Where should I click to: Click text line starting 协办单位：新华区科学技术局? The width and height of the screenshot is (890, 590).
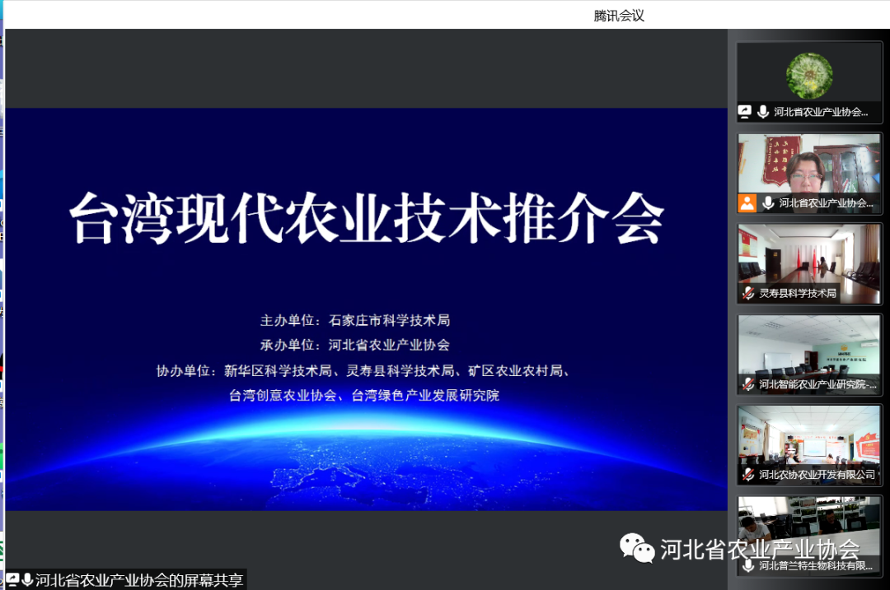pyautogui.click(x=363, y=370)
